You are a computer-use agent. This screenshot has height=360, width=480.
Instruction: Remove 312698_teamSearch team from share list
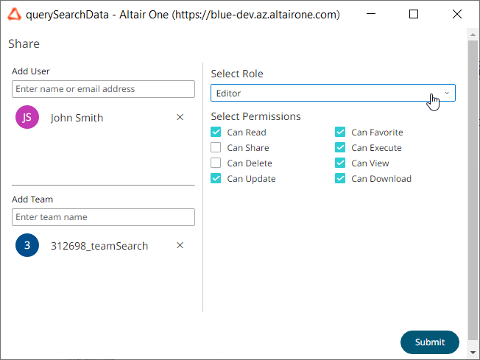click(180, 245)
